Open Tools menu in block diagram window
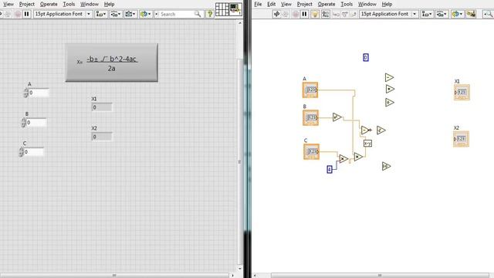The width and height of the screenshot is (494, 278). click(347, 4)
